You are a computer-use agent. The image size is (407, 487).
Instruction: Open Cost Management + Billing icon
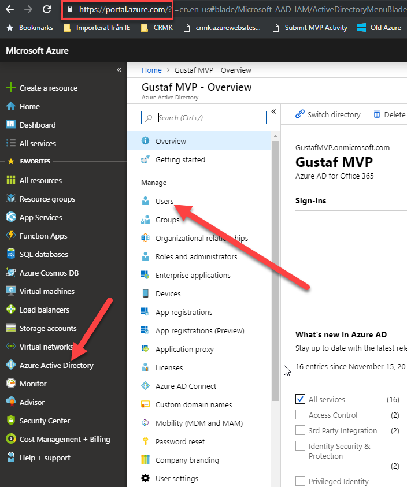(10, 439)
